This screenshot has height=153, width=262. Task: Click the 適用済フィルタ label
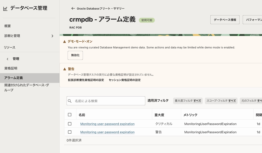click(x=158, y=100)
